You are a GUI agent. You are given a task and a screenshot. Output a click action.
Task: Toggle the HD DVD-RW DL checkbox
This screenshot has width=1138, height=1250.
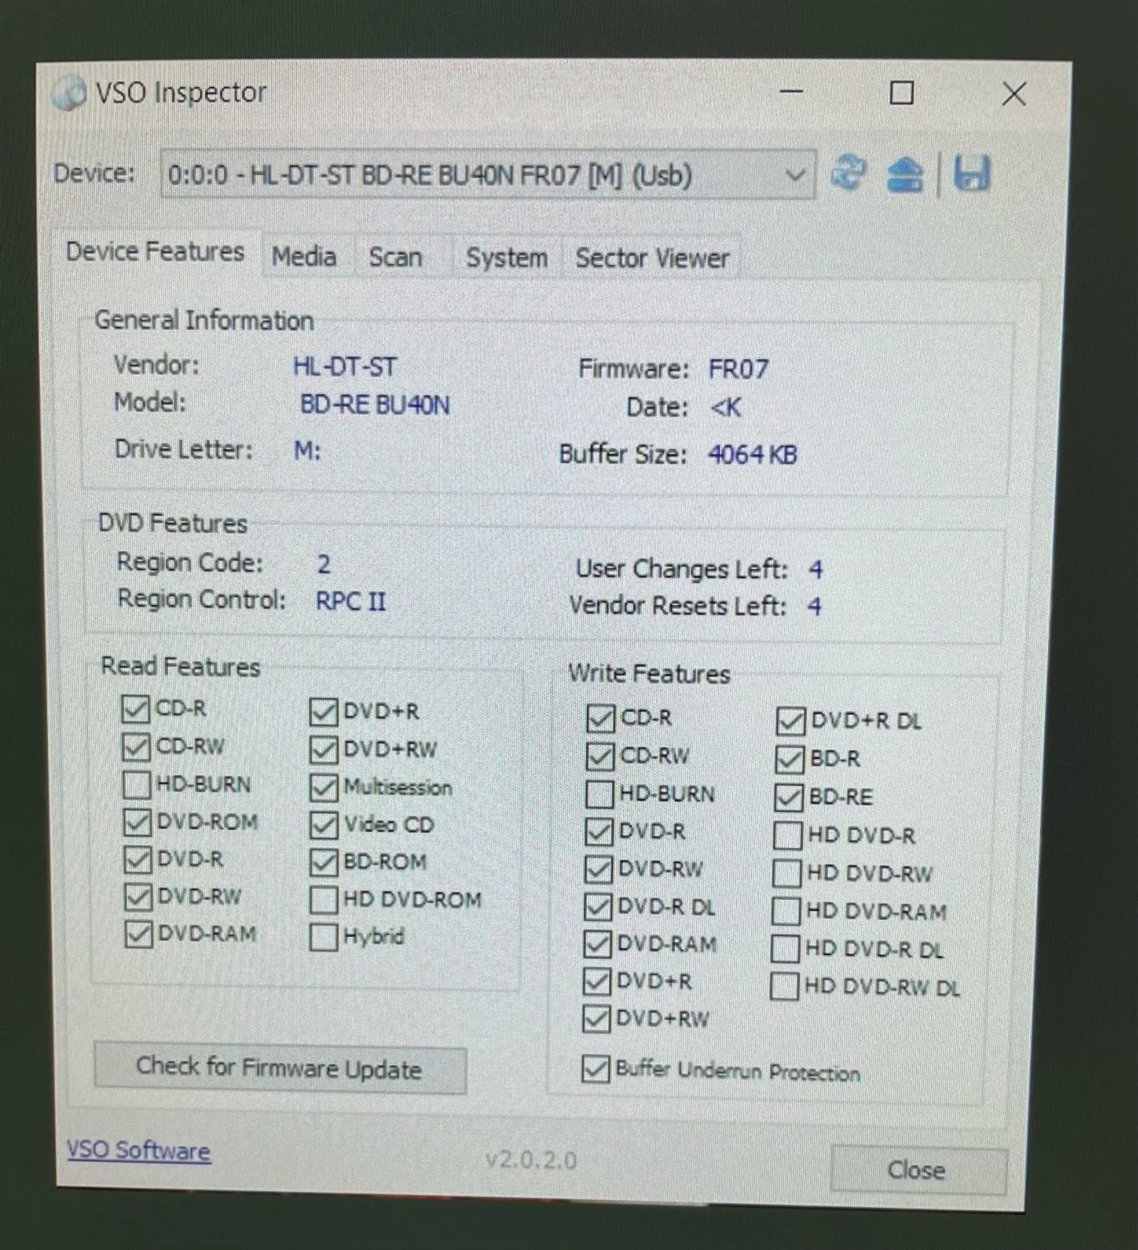point(784,986)
